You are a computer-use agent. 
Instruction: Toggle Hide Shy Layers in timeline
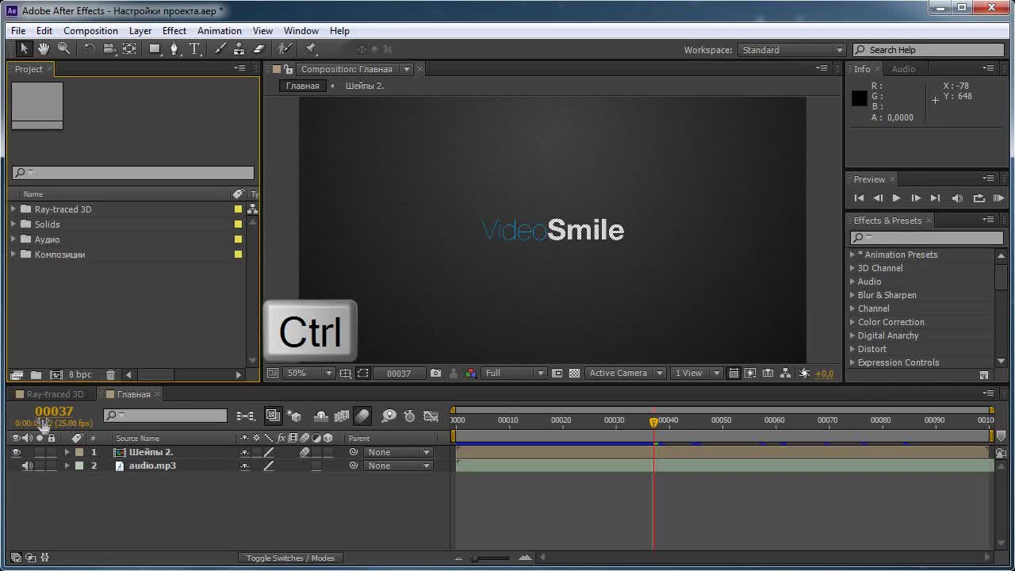pyautogui.click(x=321, y=416)
